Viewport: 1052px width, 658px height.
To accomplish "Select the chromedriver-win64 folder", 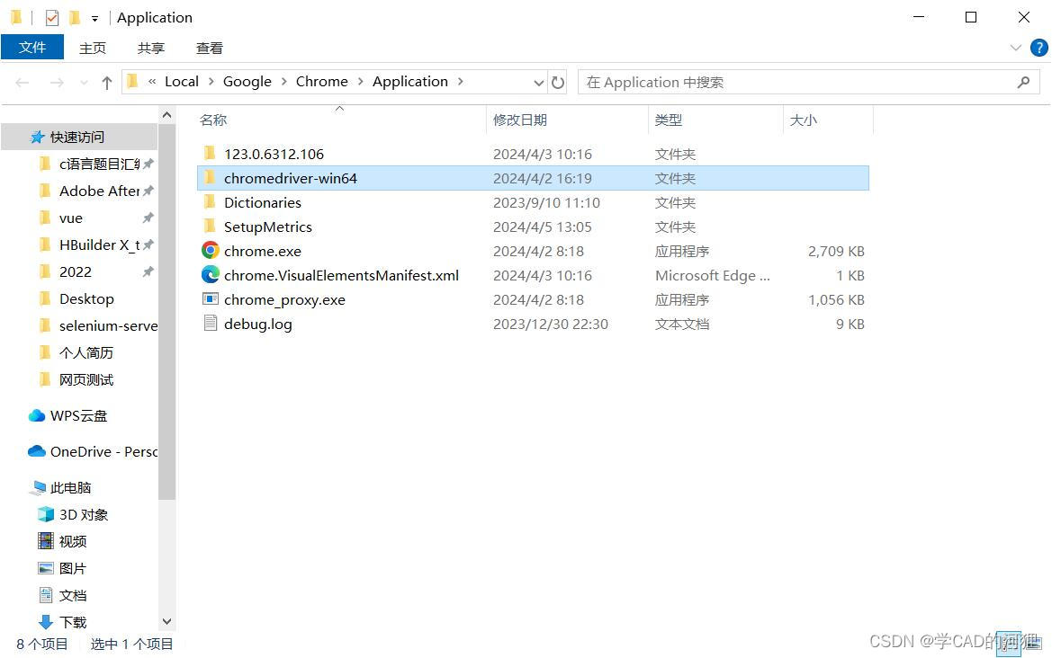I will [x=290, y=178].
